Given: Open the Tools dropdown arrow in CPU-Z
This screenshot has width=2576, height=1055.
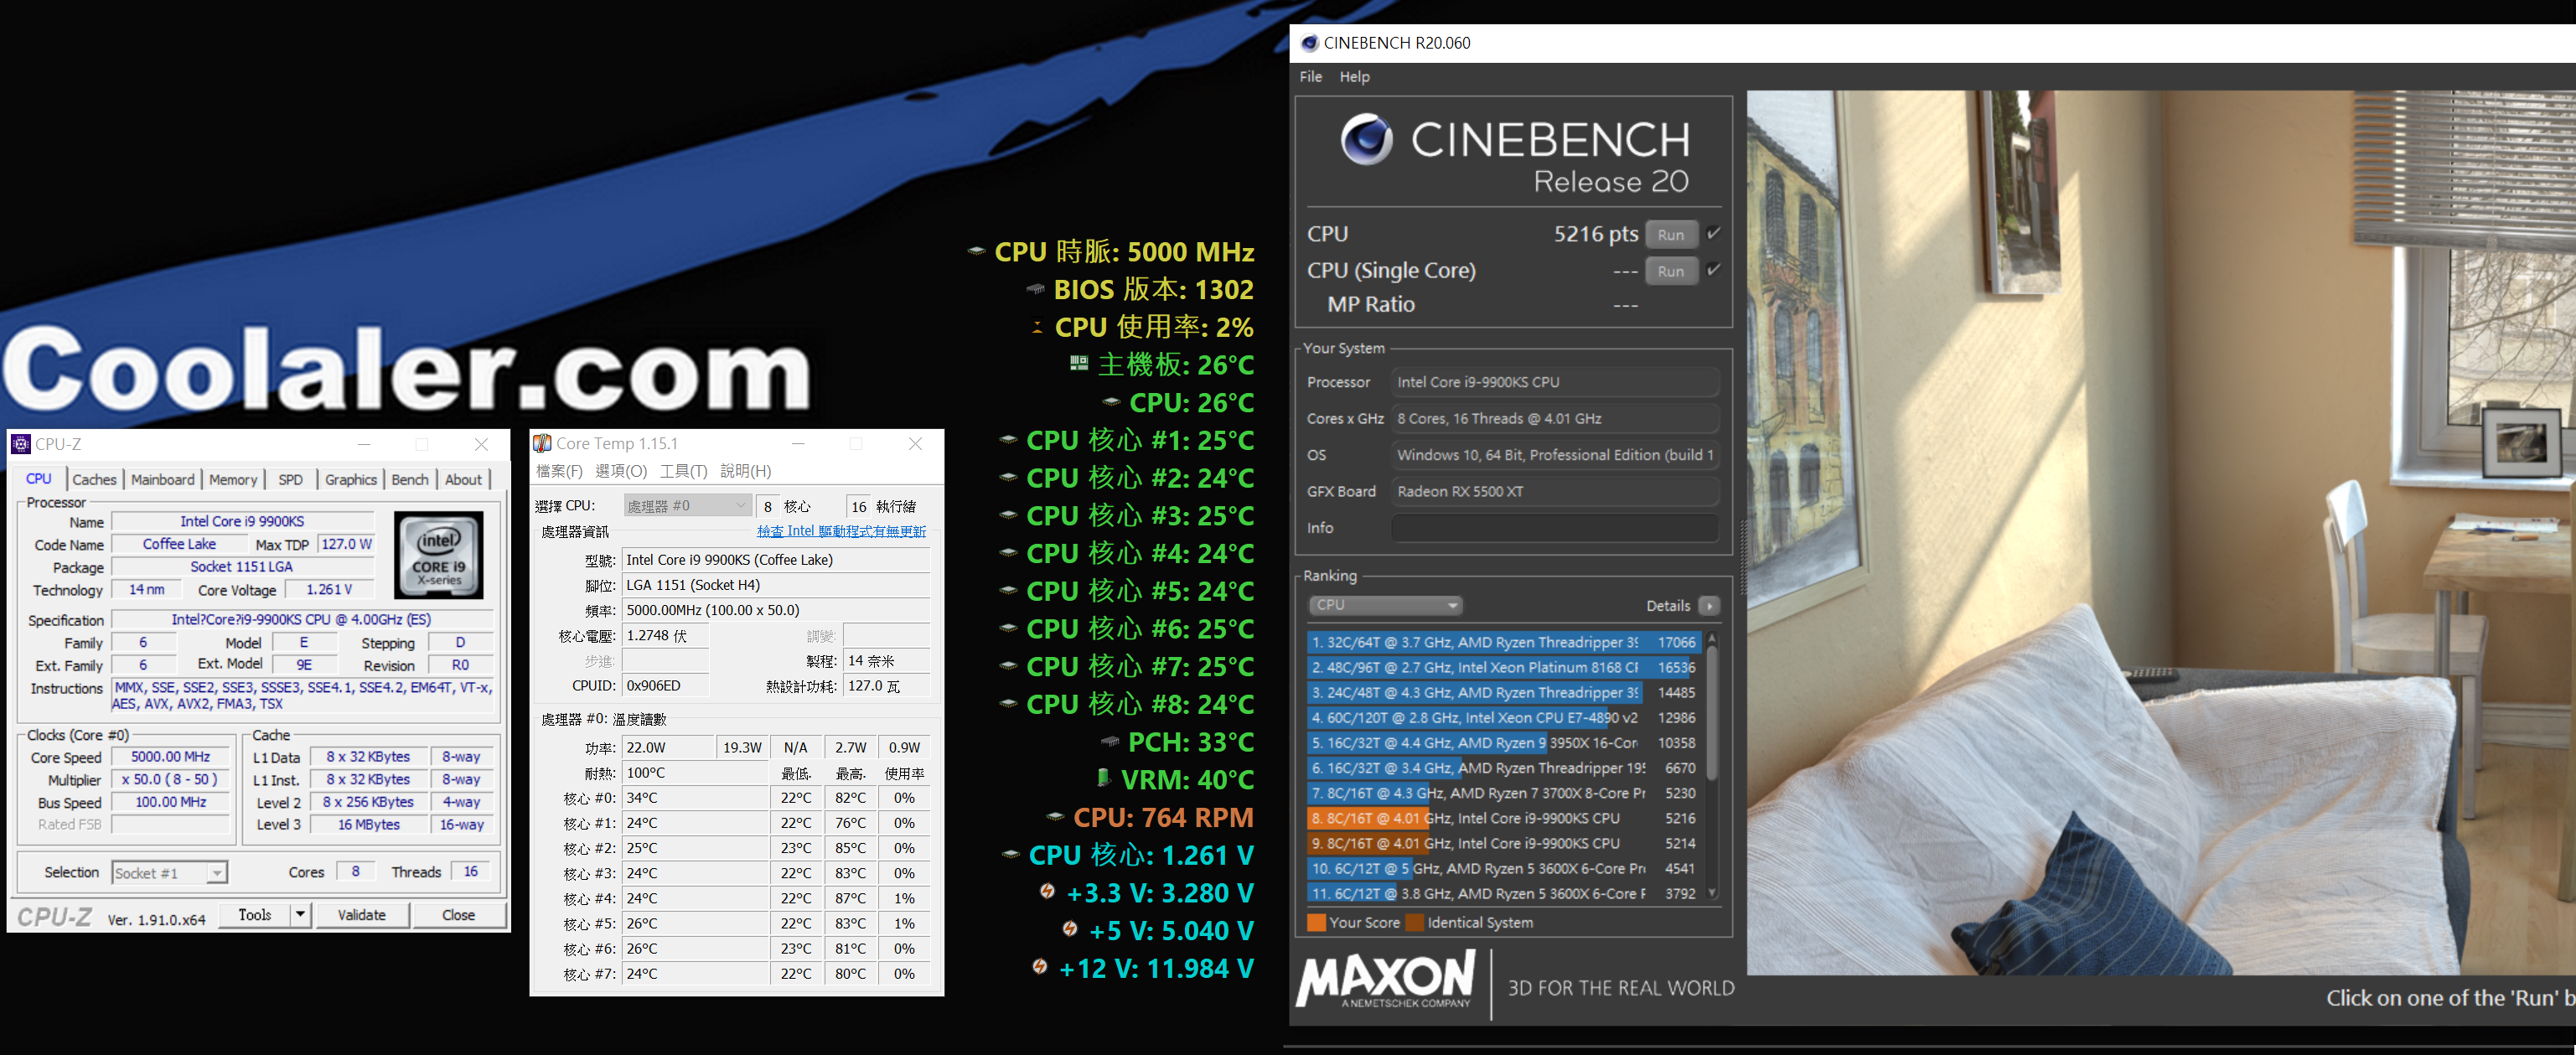Looking at the screenshot, I should coord(300,915).
